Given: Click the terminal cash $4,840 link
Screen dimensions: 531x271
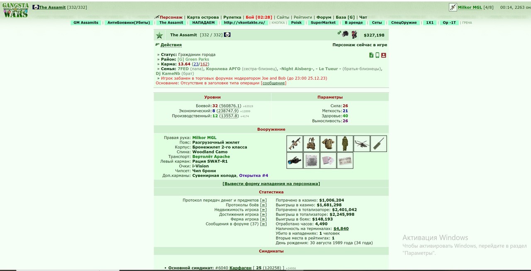Looking at the screenshot, I should tap(341, 229).
